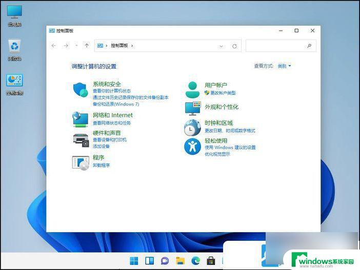Open the Windows Start button on taskbar
The image size is (360, 270).
coord(134,261)
